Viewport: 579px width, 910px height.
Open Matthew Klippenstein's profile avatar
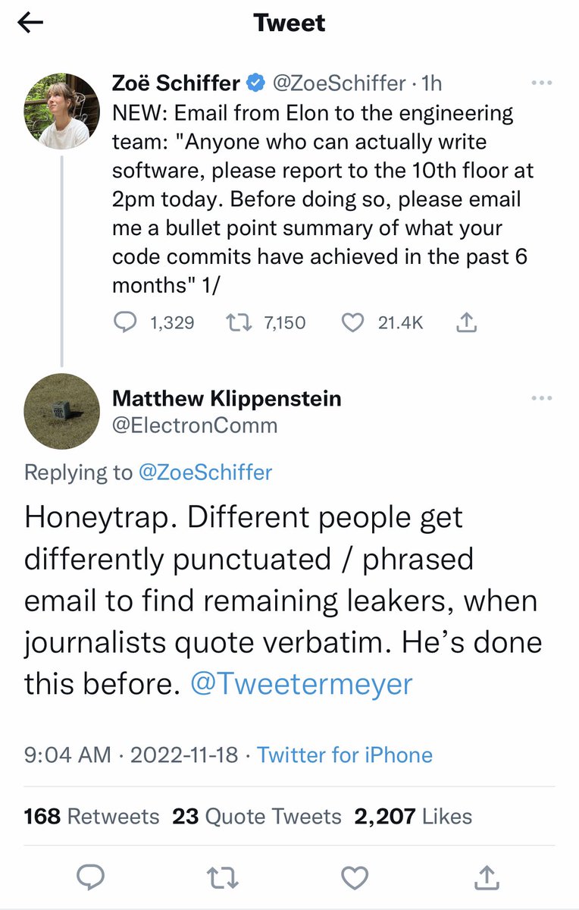[x=62, y=412]
